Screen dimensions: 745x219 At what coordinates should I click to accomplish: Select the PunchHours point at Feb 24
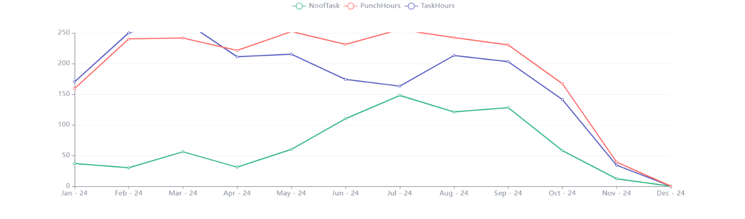tap(129, 39)
